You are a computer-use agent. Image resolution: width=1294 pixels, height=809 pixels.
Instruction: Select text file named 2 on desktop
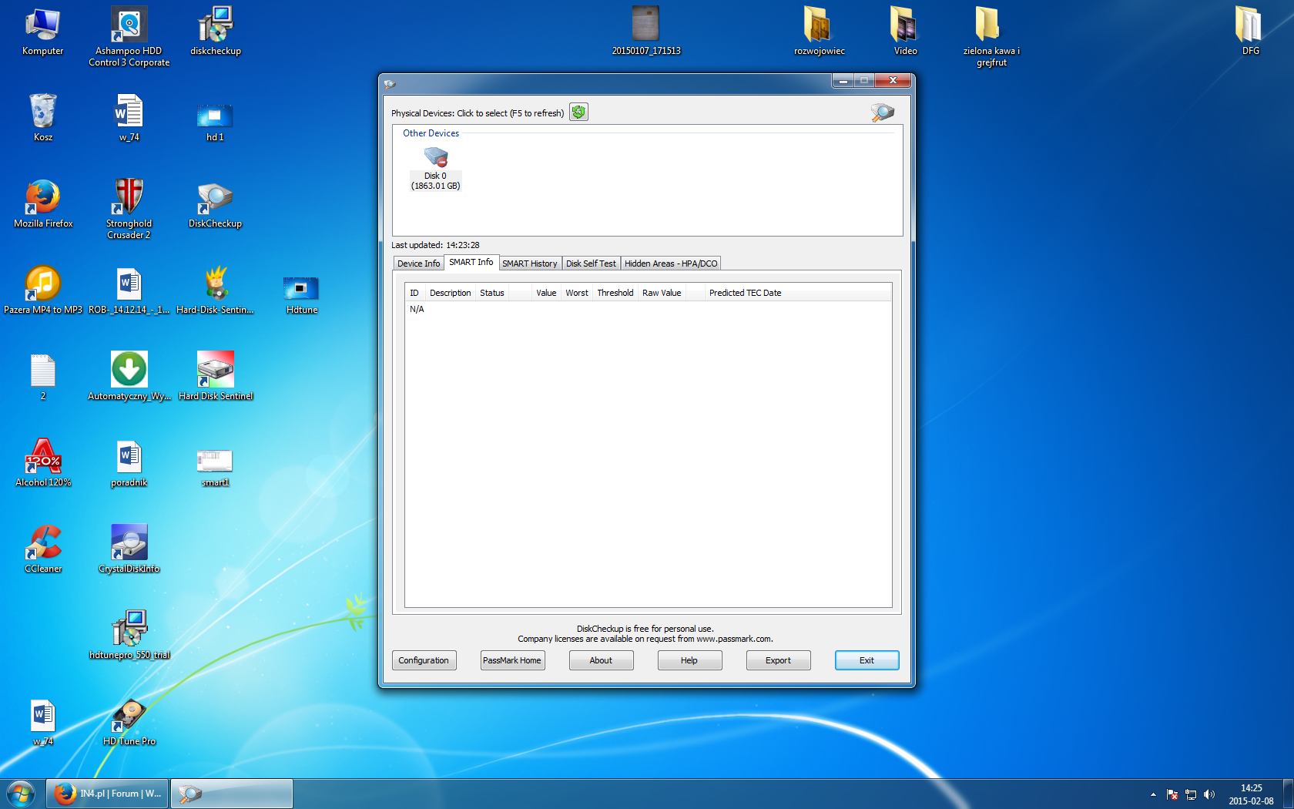click(x=43, y=377)
